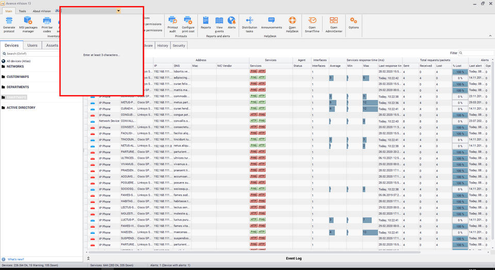495x270 pixels.
Task: Click the Print bar codes icon
Action: coord(46,23)
